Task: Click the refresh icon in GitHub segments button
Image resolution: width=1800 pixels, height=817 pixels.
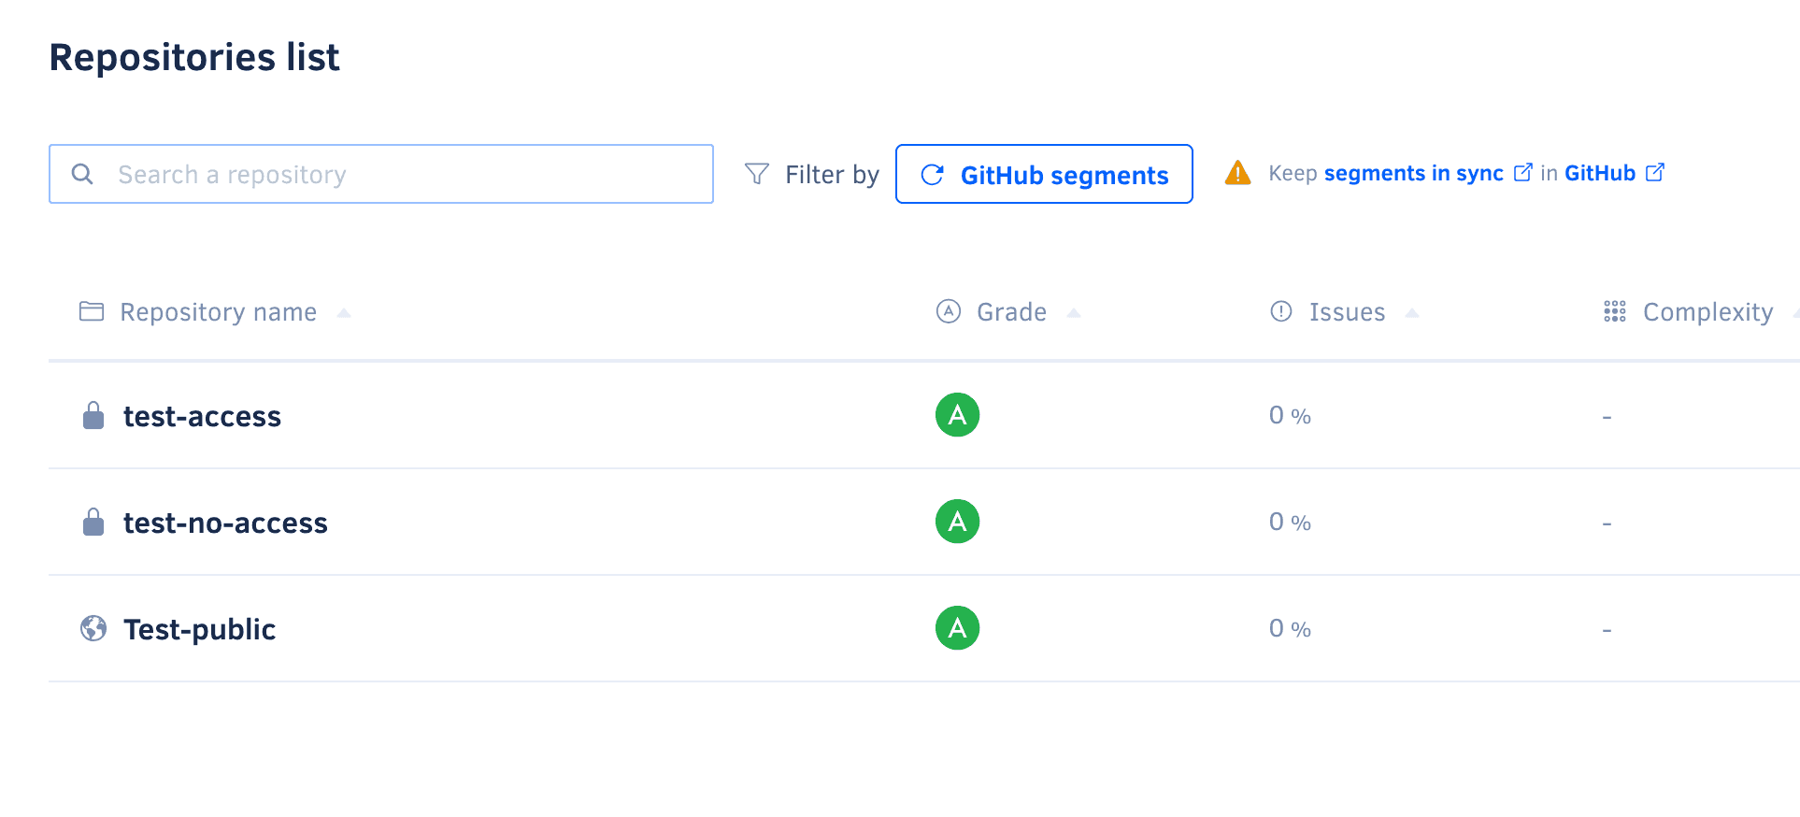Action: pyautogui.click(x=931, y=174)
